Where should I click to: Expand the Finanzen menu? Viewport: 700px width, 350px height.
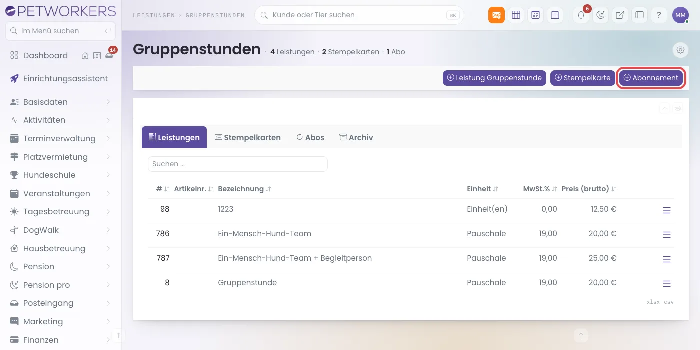tap(60, 340)
